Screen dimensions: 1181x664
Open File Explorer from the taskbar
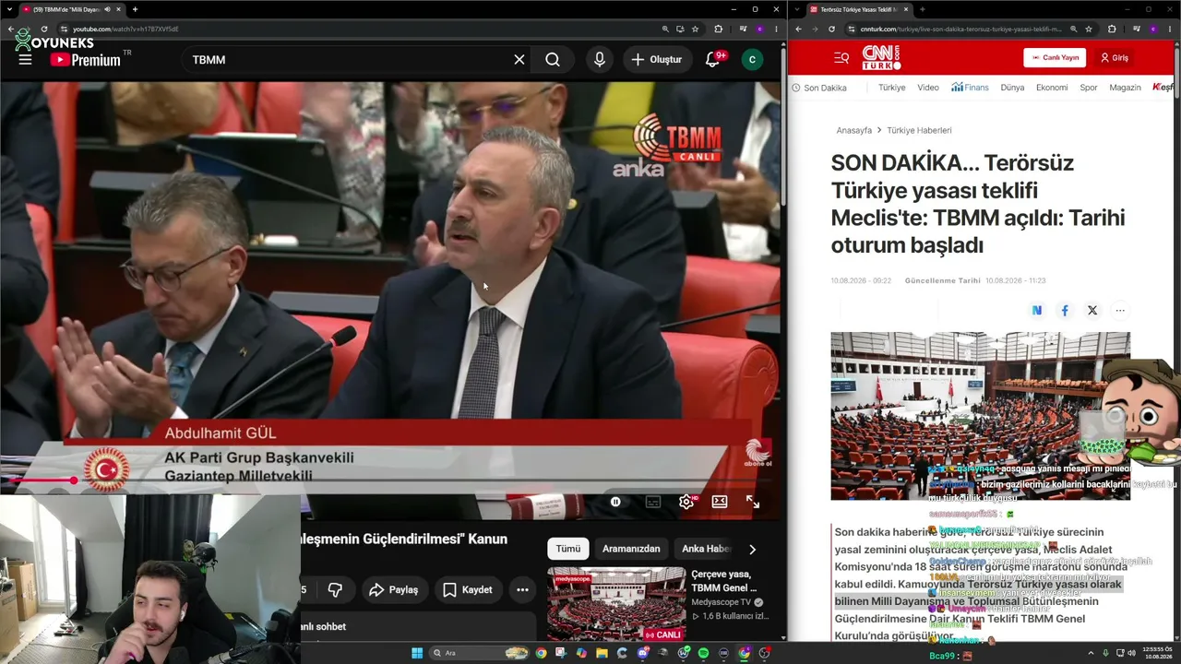[x=602, y=653]
